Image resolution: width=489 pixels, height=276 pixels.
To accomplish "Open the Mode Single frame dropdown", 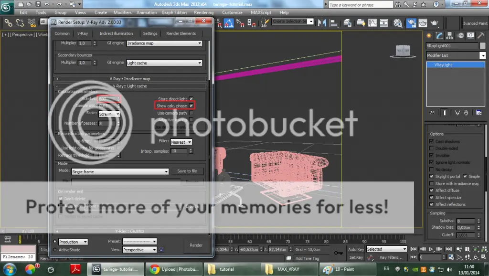I will [x=120, y=171].
